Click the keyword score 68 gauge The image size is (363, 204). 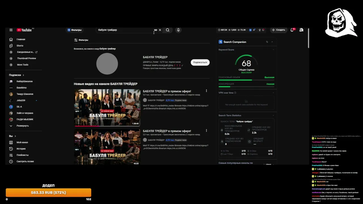pos(246,62)
